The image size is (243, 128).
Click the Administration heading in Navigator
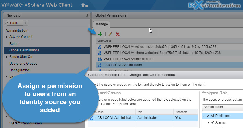pos(17,30)
